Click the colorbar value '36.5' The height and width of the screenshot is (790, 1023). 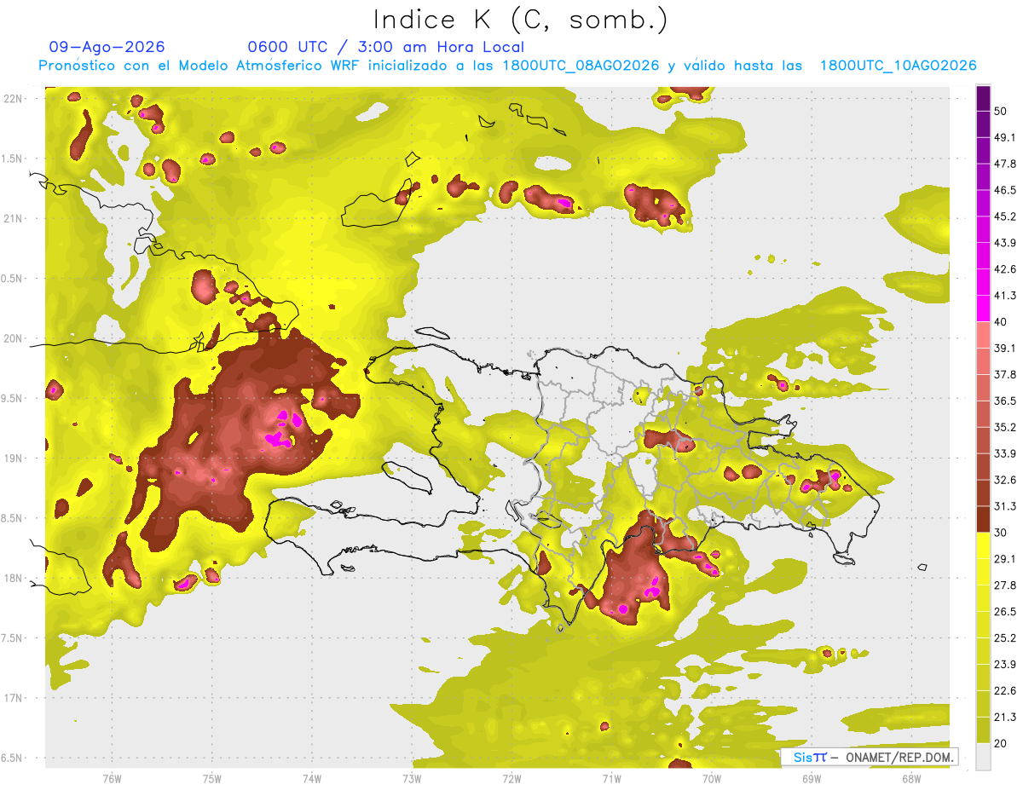click(x=1005, y=401)
